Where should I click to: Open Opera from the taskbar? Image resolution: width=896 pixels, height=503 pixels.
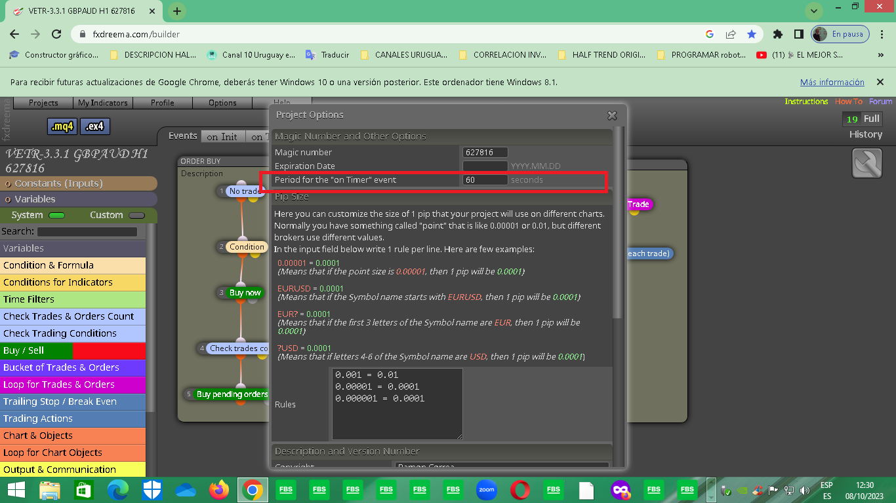pos(520,489)
